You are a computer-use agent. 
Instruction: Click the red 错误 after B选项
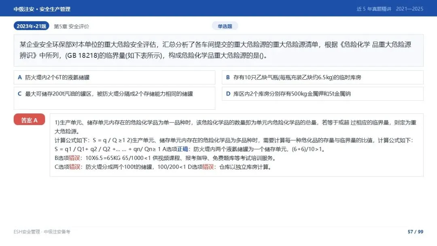pos(74,158)
